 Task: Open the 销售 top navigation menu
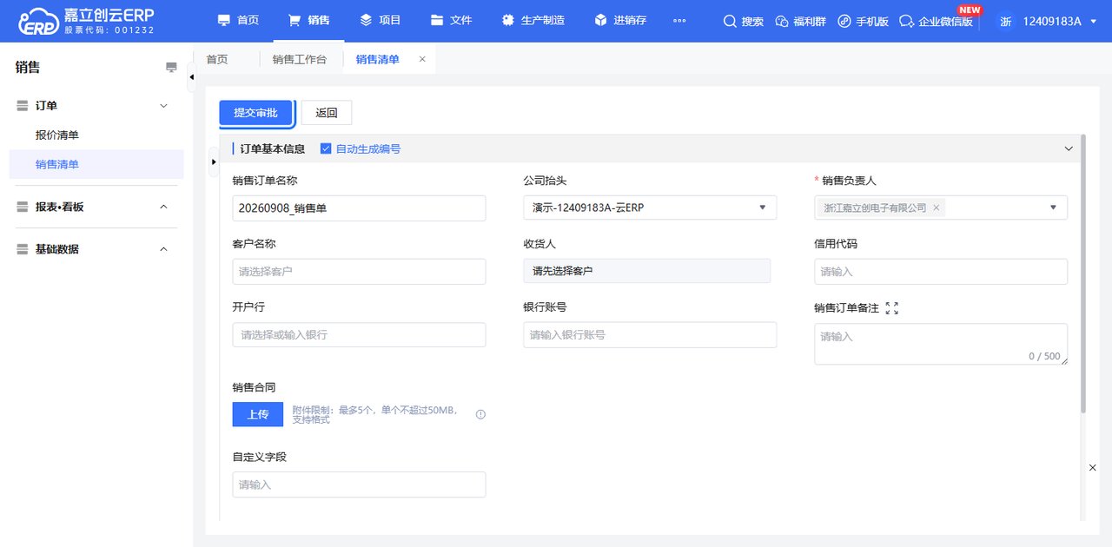click(x=308, y=20)
